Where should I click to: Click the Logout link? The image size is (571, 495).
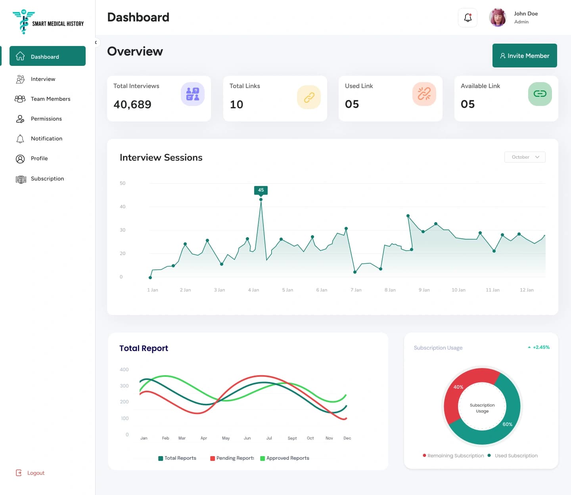(36, 473)
